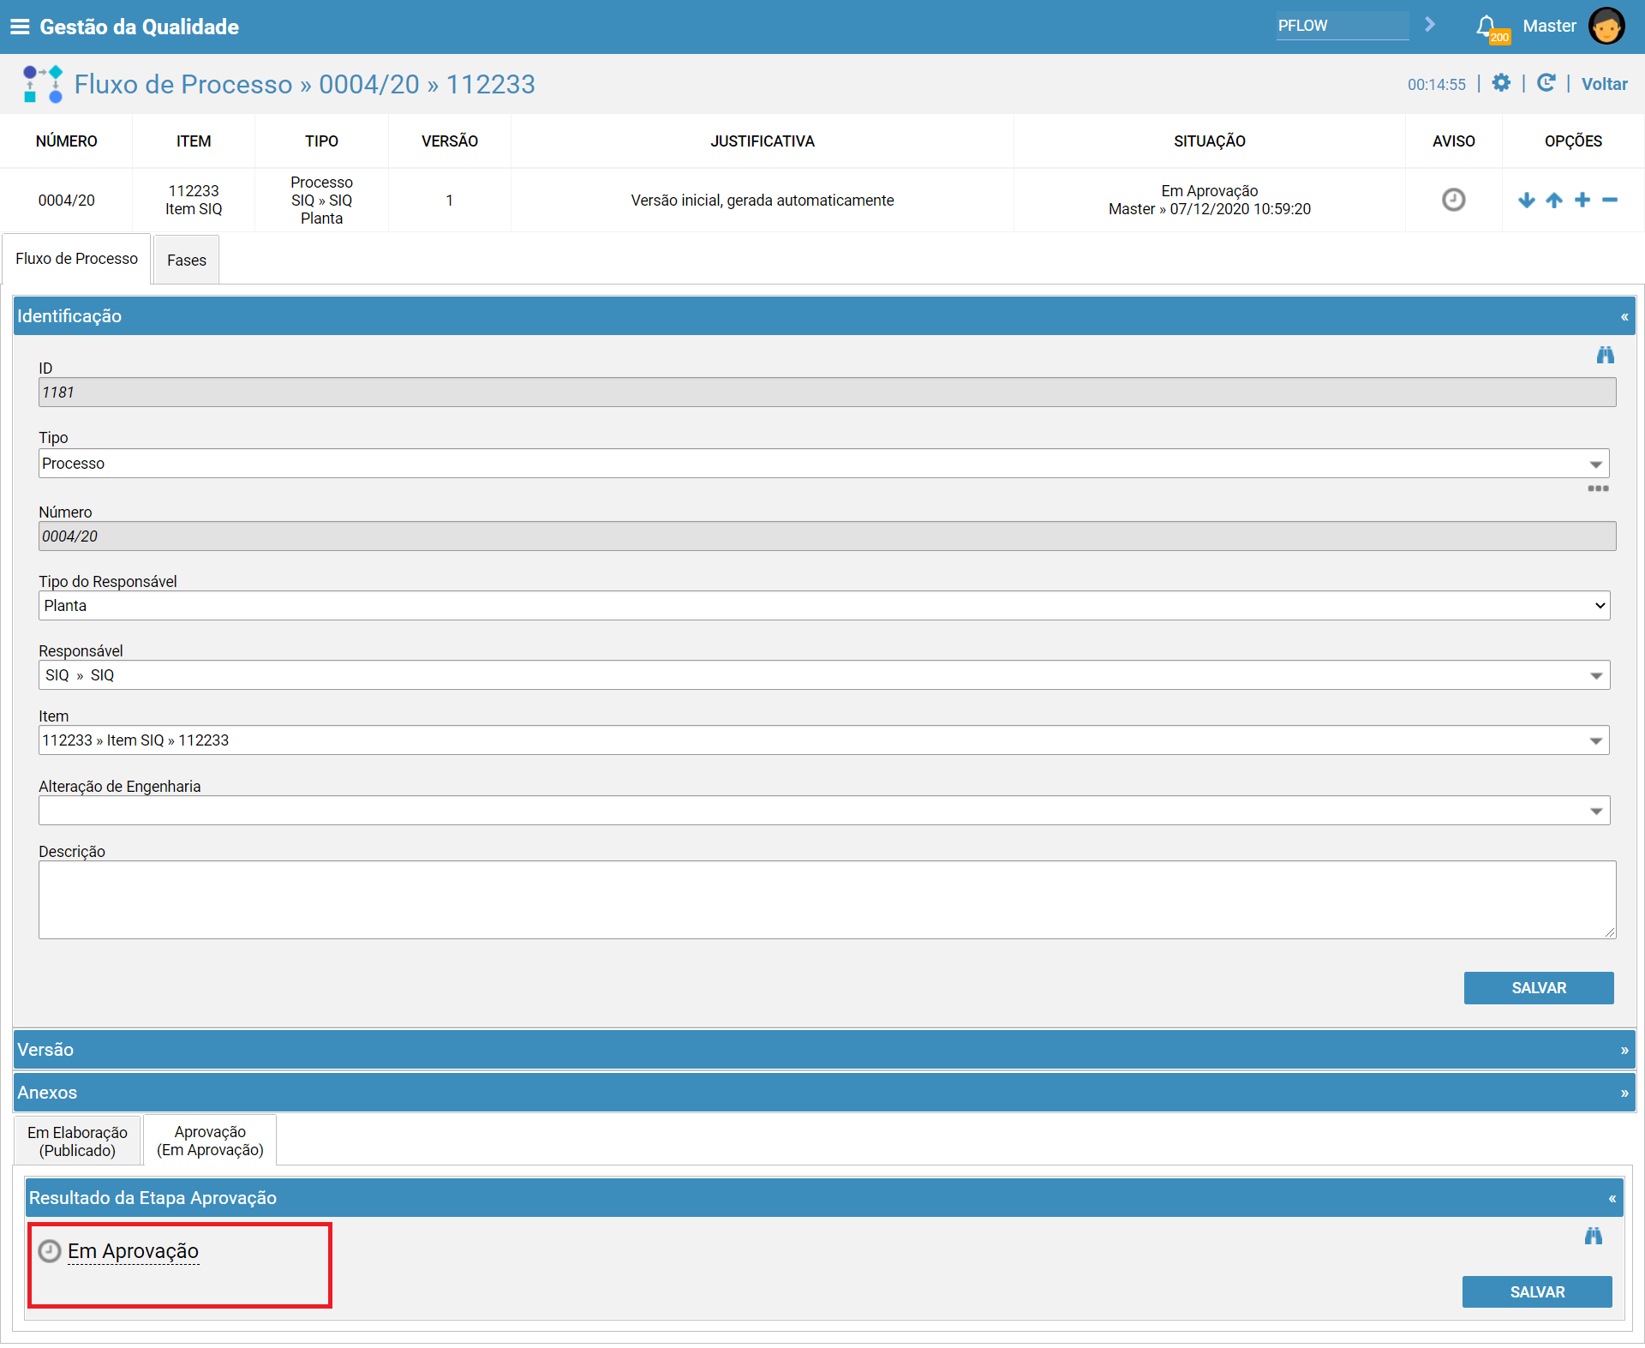Open the Item dropdown 112233
Image resolution: width=1645 pixels, height=1348 pixels.
coord(824,740)
